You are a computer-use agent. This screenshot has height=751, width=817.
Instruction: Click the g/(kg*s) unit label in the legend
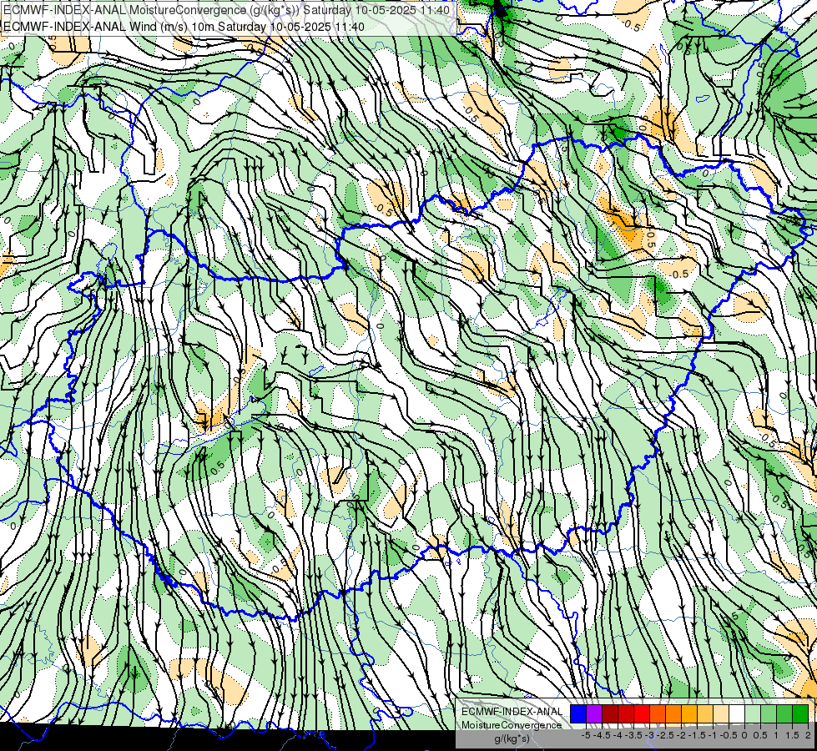click(x=512, y=738)
